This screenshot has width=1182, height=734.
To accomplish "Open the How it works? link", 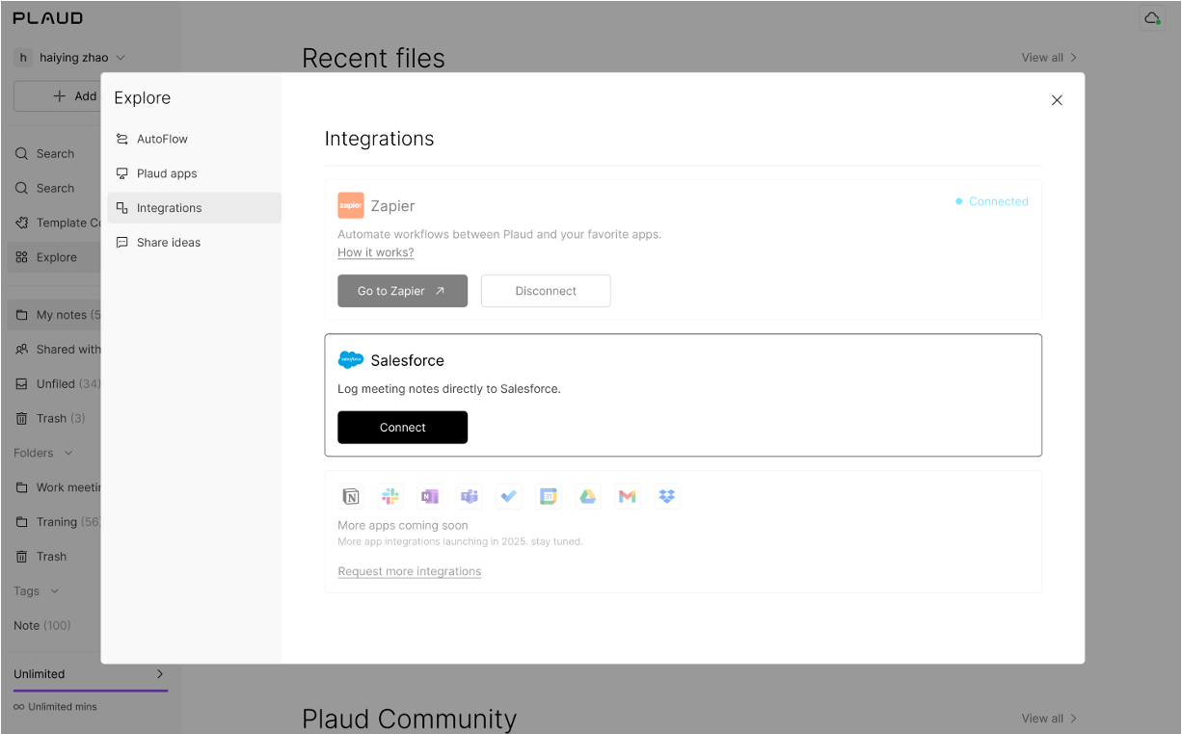I will [x=376, y=252].
